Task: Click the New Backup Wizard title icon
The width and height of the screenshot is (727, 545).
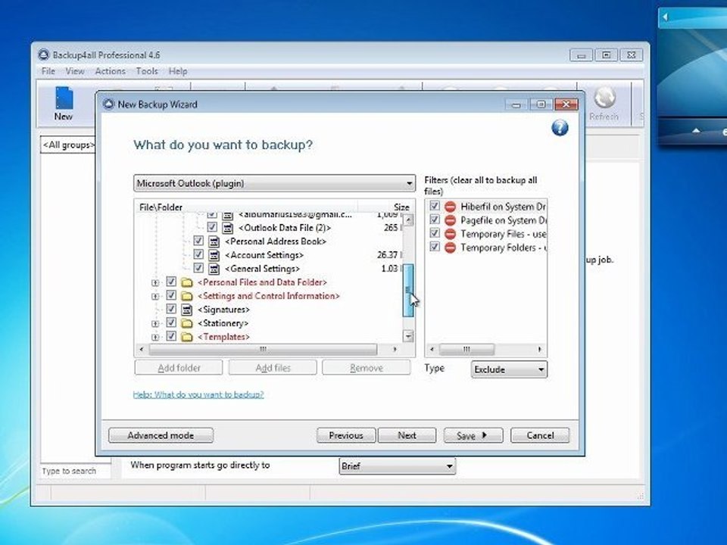Action: click(x=108, y=104)
